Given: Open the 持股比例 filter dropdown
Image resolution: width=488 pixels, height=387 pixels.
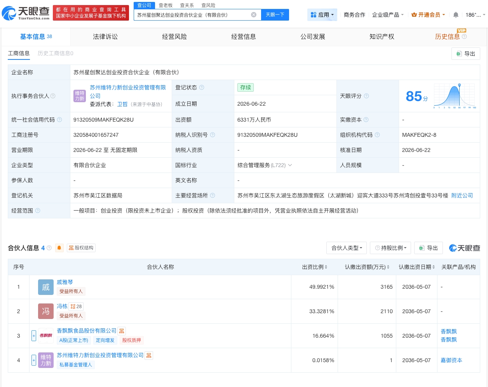Looking at the screenshot, I should click(390, 248).
